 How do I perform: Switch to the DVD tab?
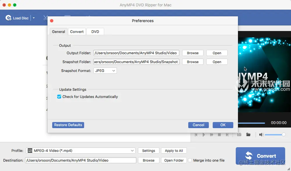95,32
